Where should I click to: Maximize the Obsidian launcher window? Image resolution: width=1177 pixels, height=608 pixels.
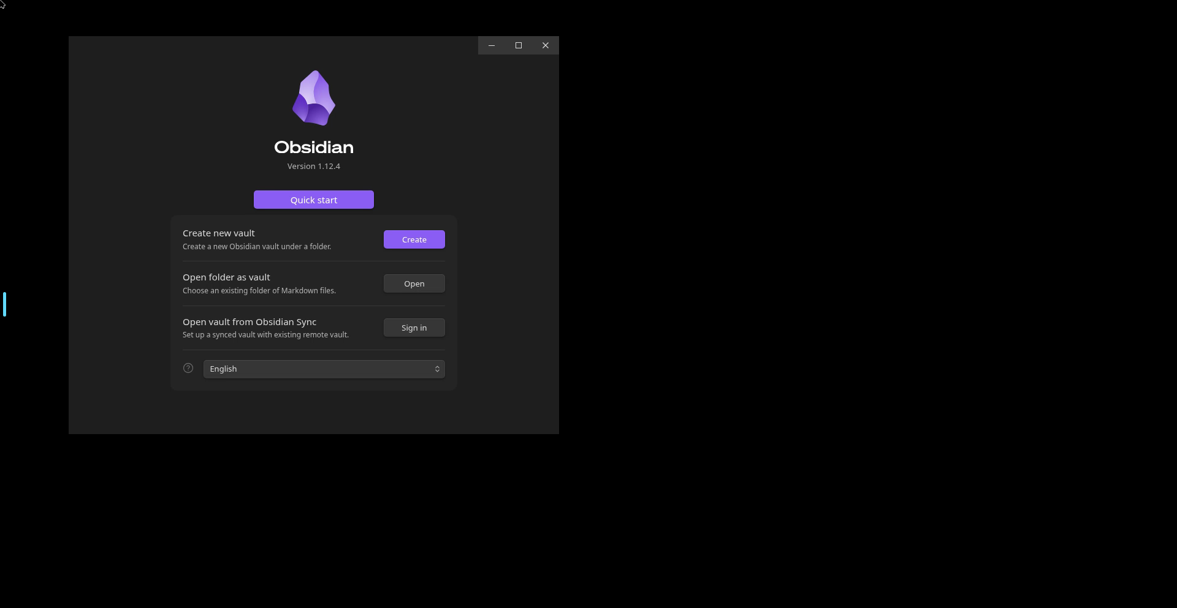pyautogui.click(x=519, y=45)
